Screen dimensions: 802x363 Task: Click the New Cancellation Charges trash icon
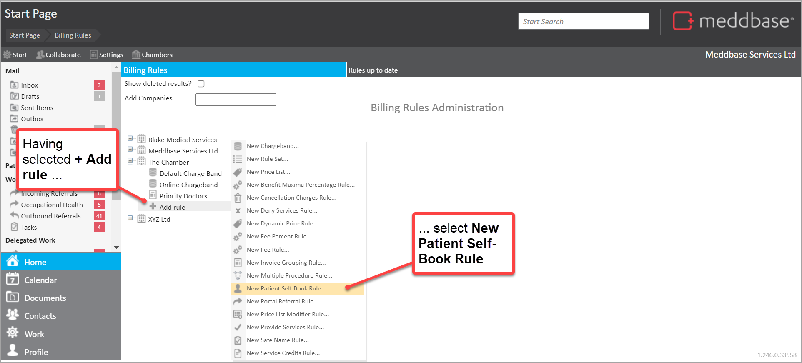(238, 198)
